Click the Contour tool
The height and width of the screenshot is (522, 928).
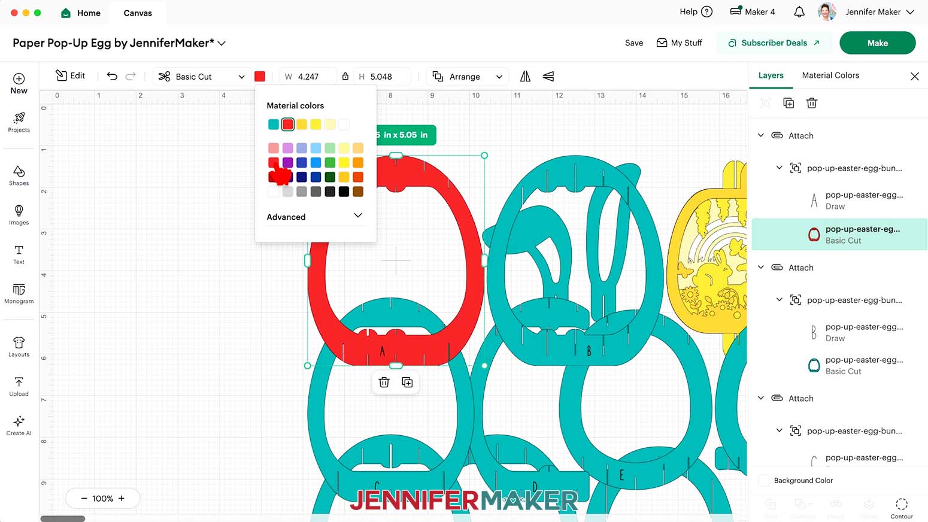[x=901, y=508]
